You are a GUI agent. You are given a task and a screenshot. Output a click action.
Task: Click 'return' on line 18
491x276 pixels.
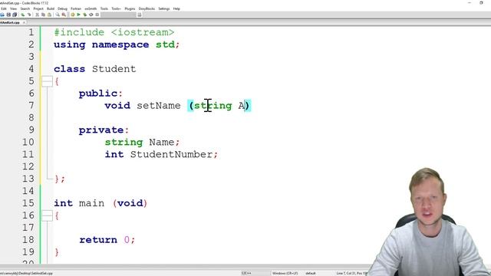pos(98,240)
